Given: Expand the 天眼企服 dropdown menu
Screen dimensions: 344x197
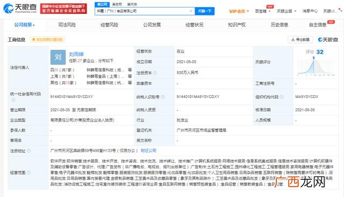Looking at the screenshot, I should 286,11.
